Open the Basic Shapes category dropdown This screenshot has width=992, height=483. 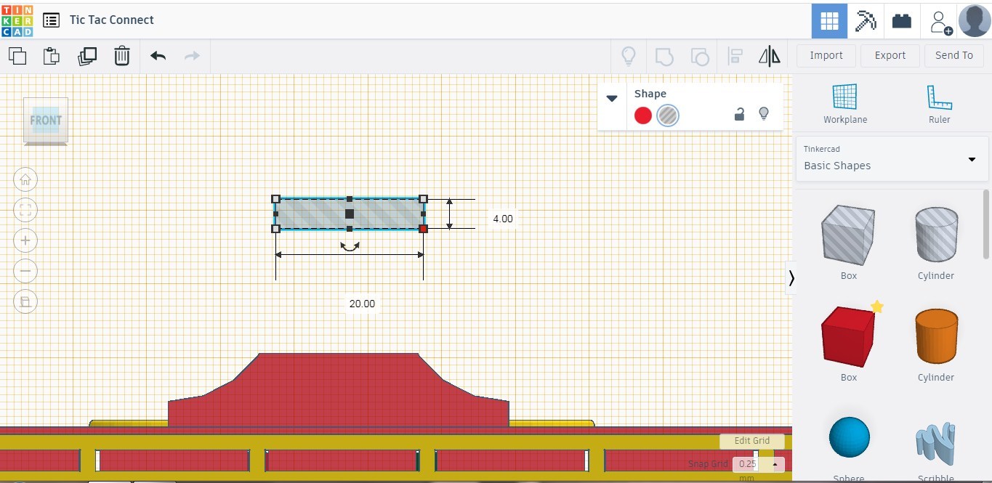[892, 158]
